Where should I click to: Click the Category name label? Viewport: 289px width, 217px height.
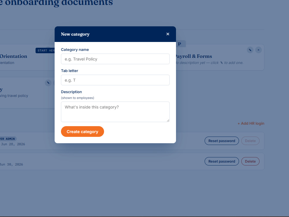point(75,50)
